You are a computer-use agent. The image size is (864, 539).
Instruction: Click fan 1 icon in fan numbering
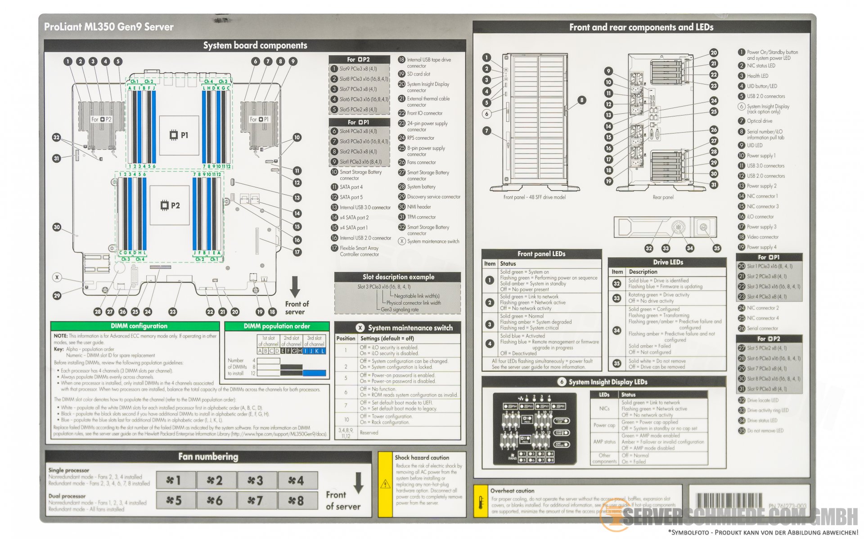tap(173, 480)
